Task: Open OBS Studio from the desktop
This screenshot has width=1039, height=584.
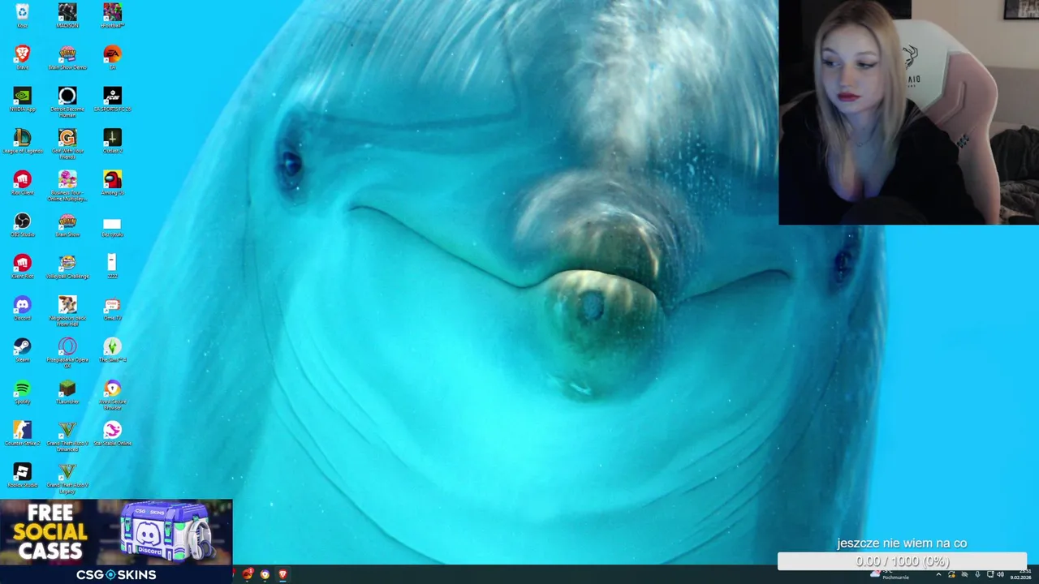Action: tap(22, 224)
